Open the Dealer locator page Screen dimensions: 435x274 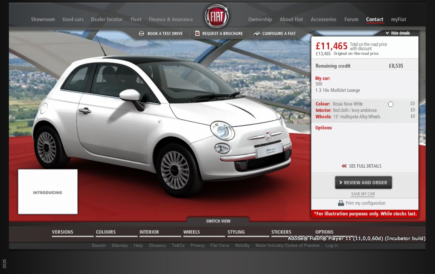point(107,19)
